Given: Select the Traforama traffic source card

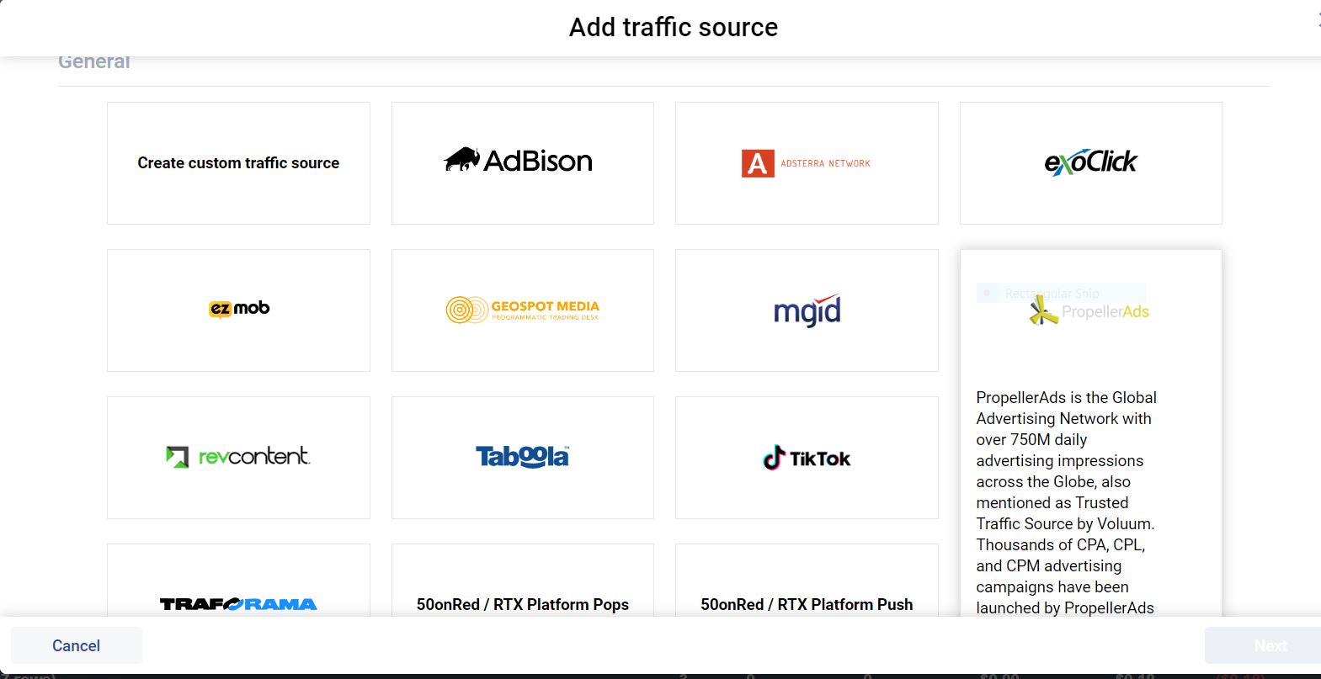Looking at the screenshot, I should pyautogui.click(x=238, y=581).
